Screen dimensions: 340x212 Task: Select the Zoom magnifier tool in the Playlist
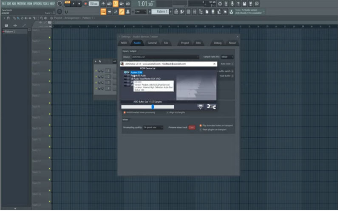[x=42, y=18]
